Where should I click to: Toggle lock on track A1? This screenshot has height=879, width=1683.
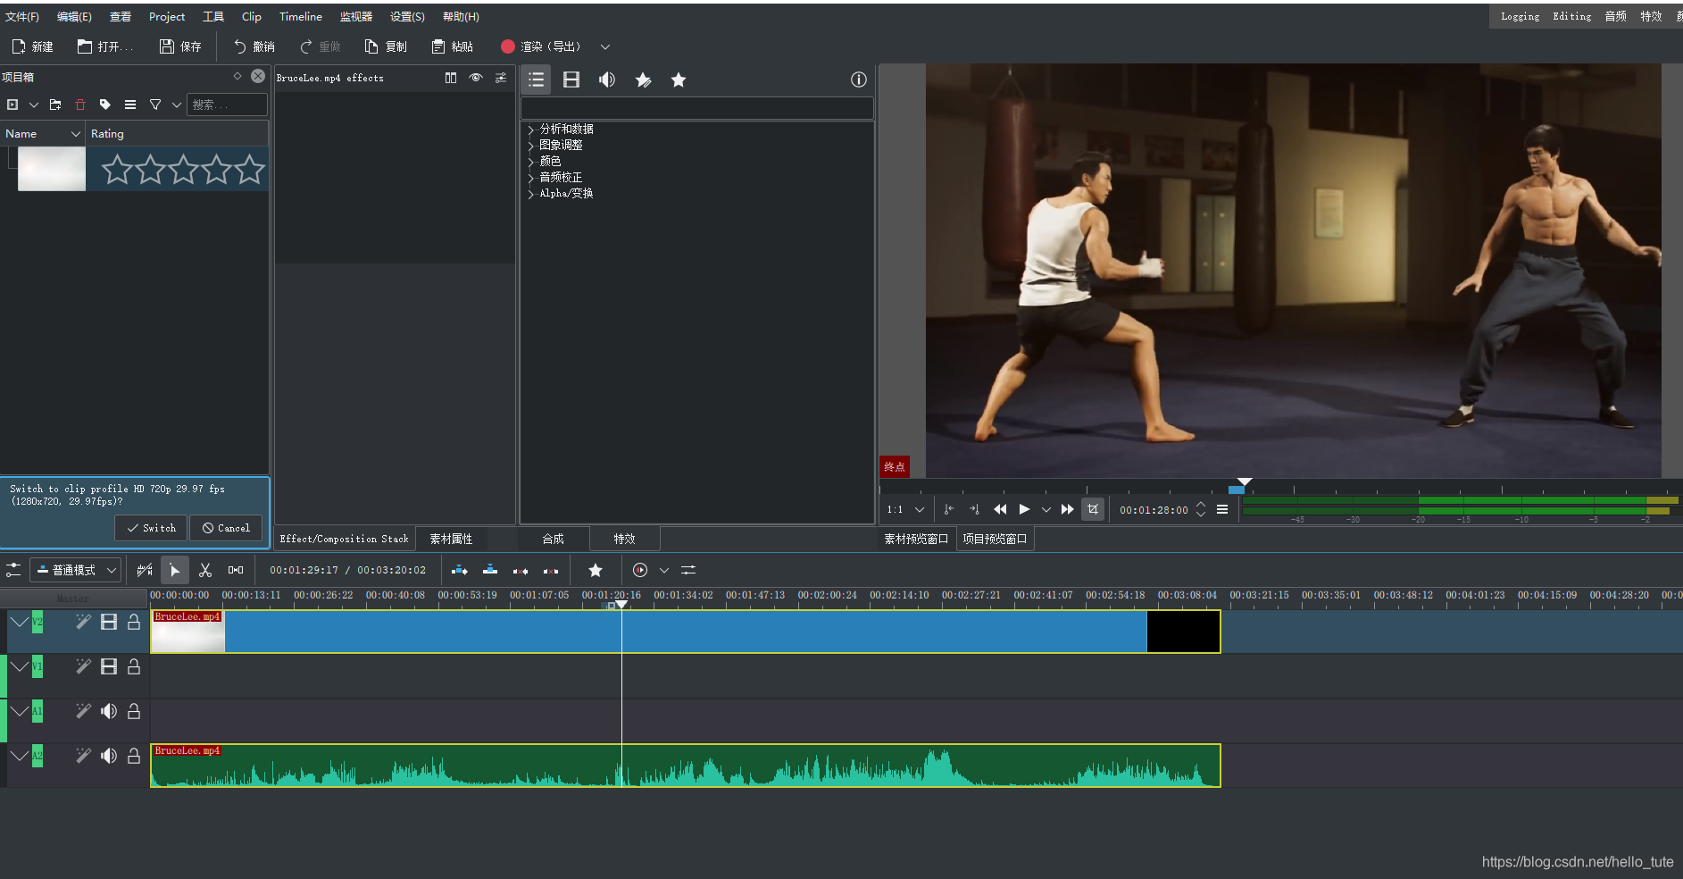pyautogui.click(x=134, y=711)
